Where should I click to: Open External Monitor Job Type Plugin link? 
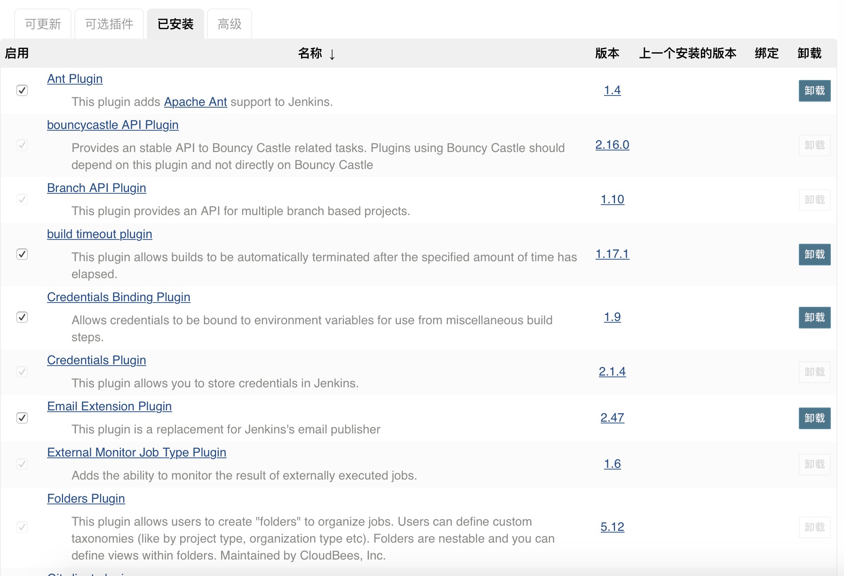pyautogui.click(x=136, y=452)
